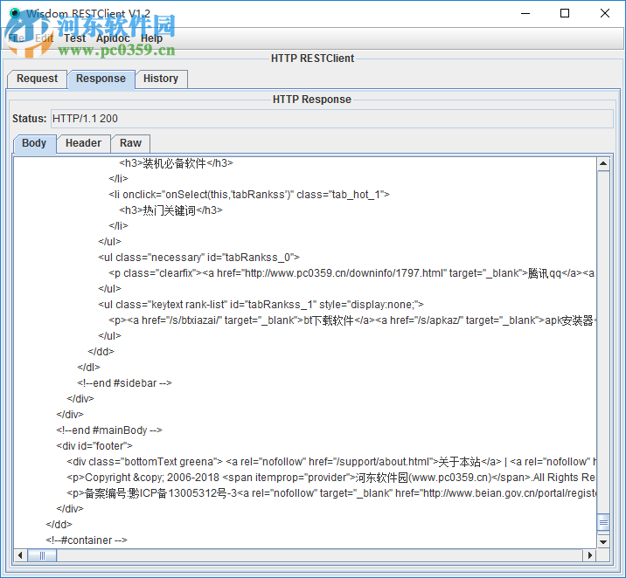This screenshot has height=578, width=626.
Task: Click the closing </dd> line after </ul>
Action: click(101, 352)
